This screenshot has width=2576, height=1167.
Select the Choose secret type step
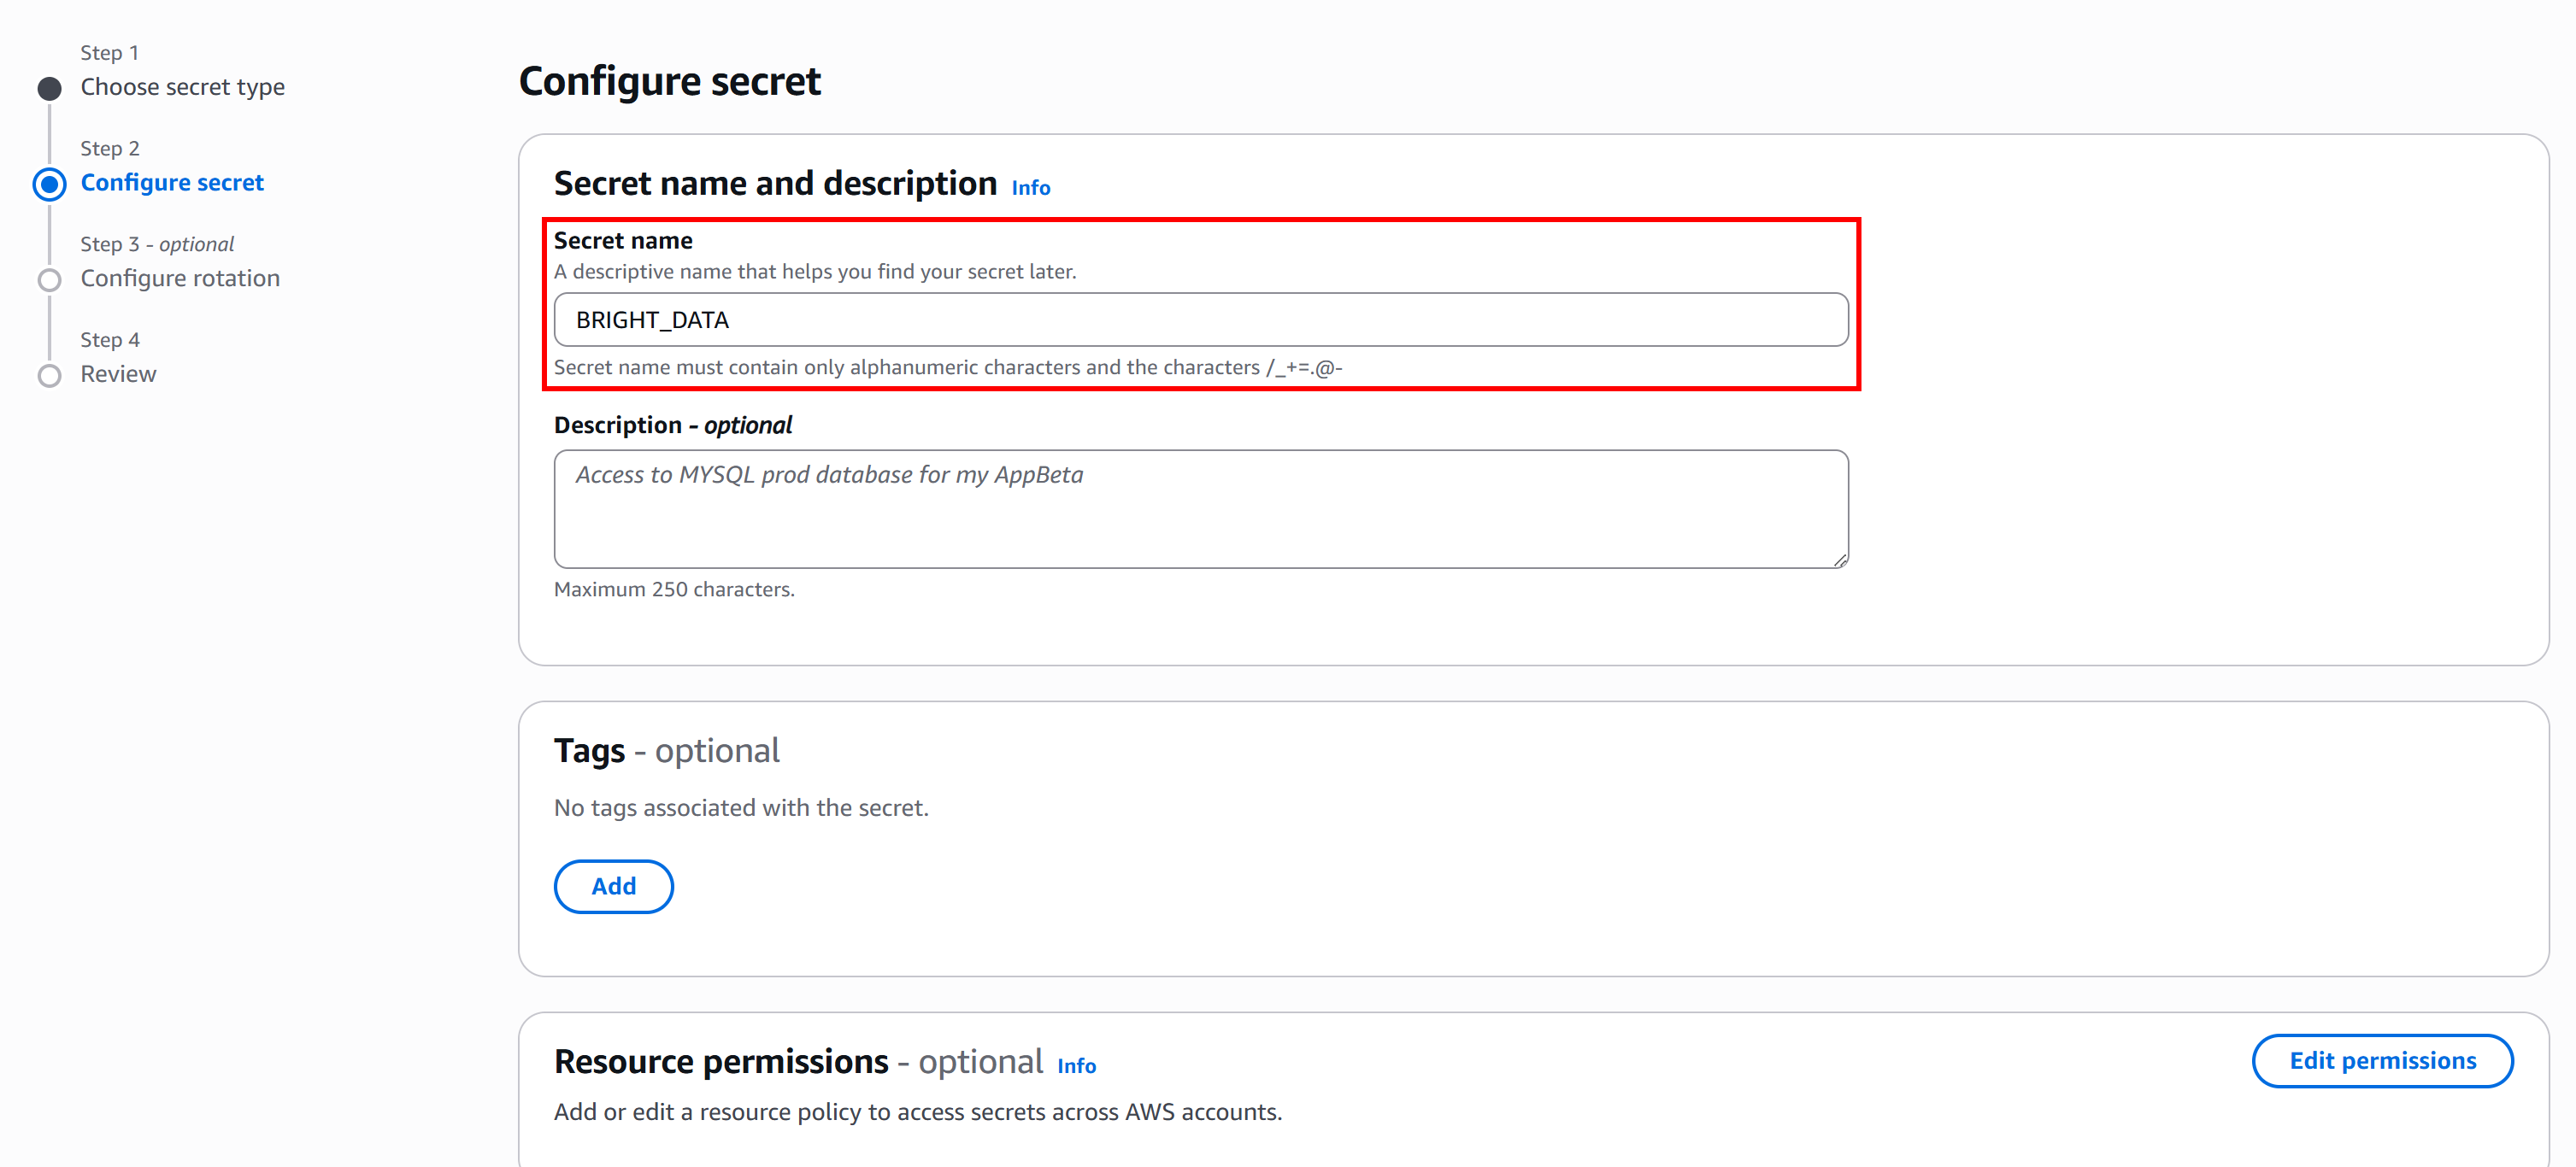183,87
